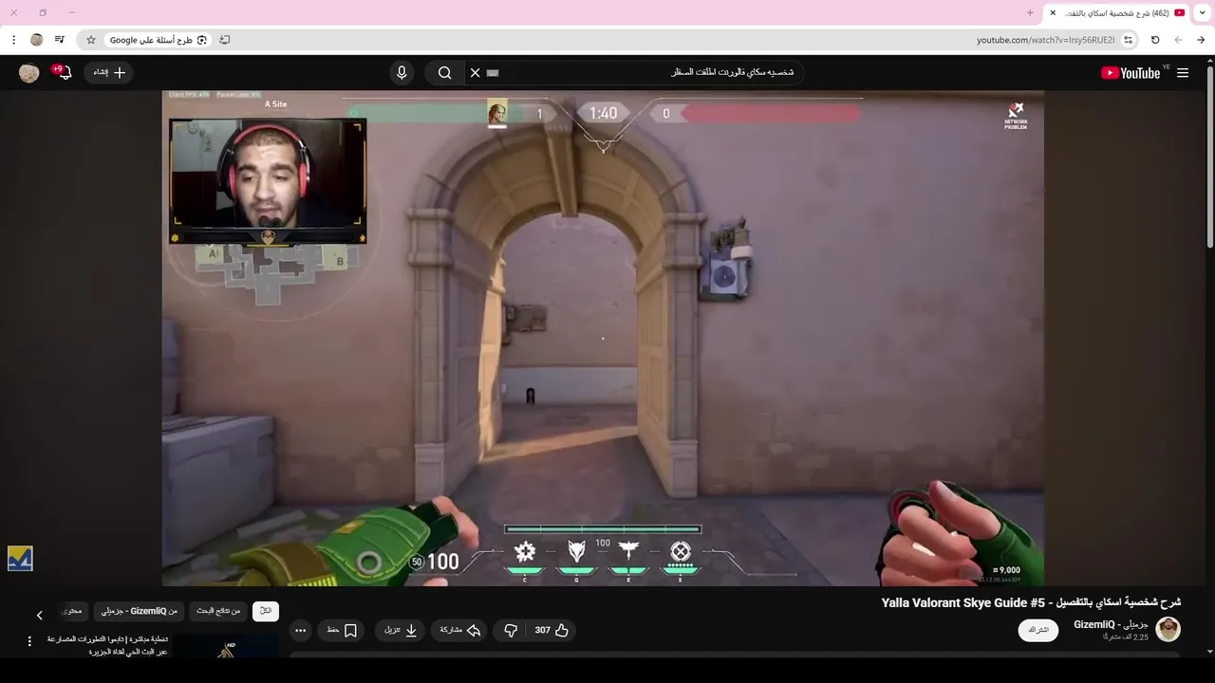
Task: Open the menu for the first suggested video
Action: point(29,641)
